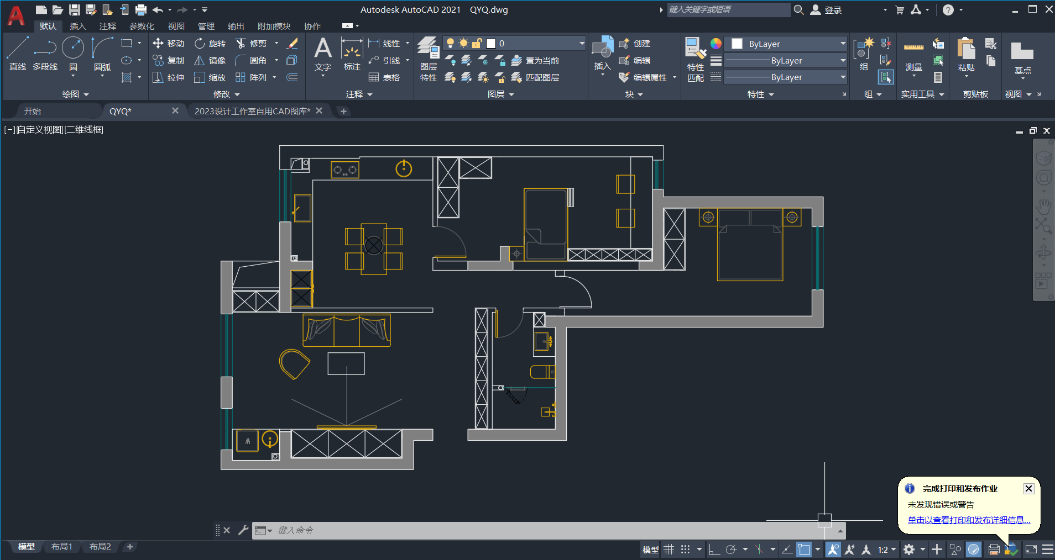Select the Circle (圆) tool

(x=73, y=54)
